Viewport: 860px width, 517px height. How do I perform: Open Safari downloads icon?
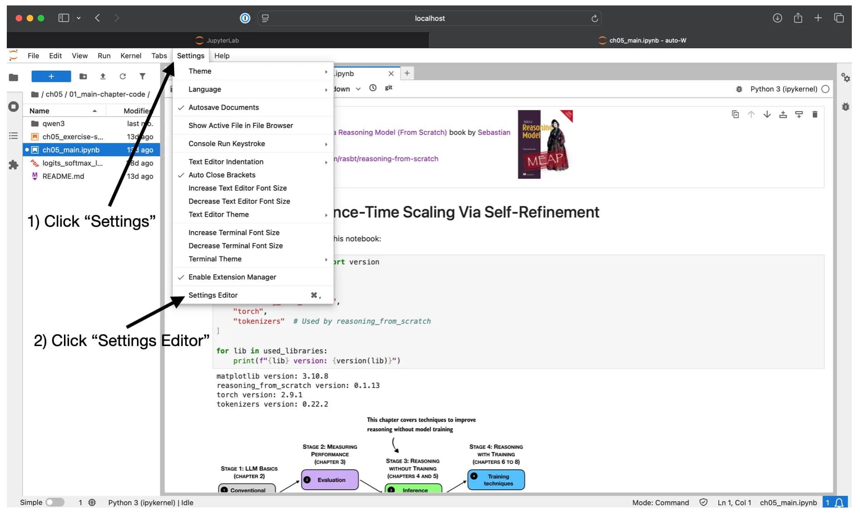coord(777,18)
